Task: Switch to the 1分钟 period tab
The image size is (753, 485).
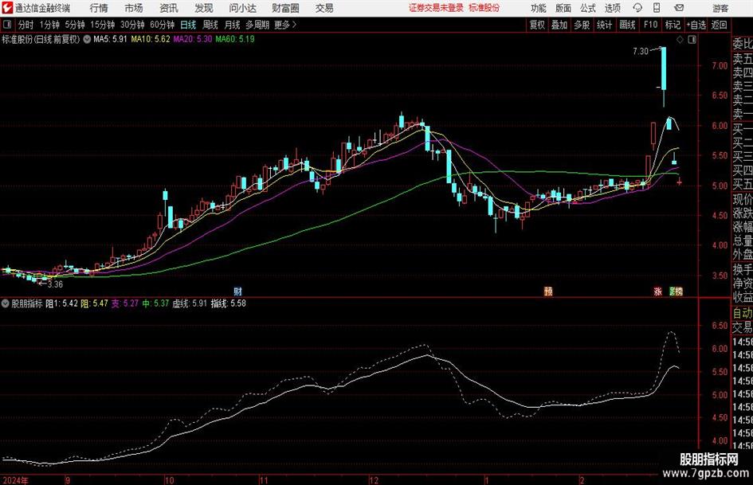Action: pyautogui.click(x=49, y=25)
